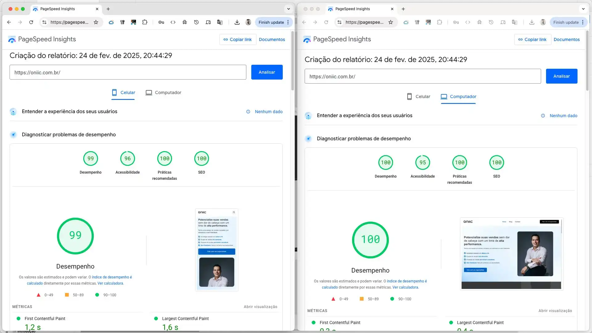Open downloads icon in left browser toolbar
The height and width of the screenshot is (333, 592).
click(x=237, y=22)
